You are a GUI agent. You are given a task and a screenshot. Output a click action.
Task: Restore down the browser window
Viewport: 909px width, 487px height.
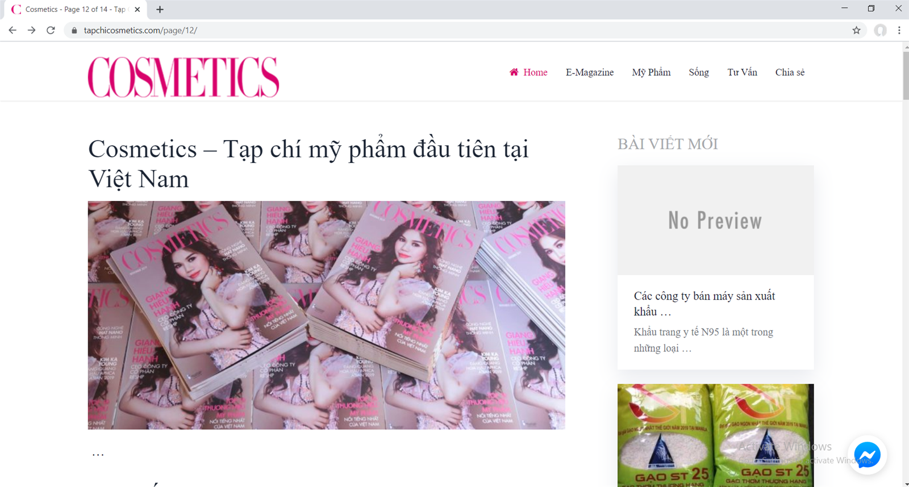pyautogui.click(x=871, y=9)
